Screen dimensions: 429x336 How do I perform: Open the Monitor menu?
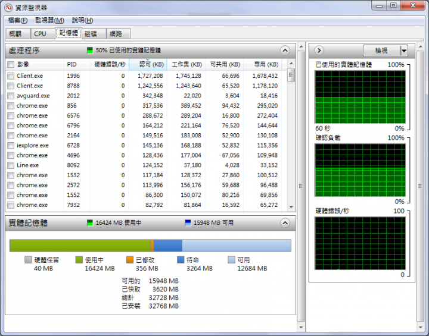click(49, 20)
